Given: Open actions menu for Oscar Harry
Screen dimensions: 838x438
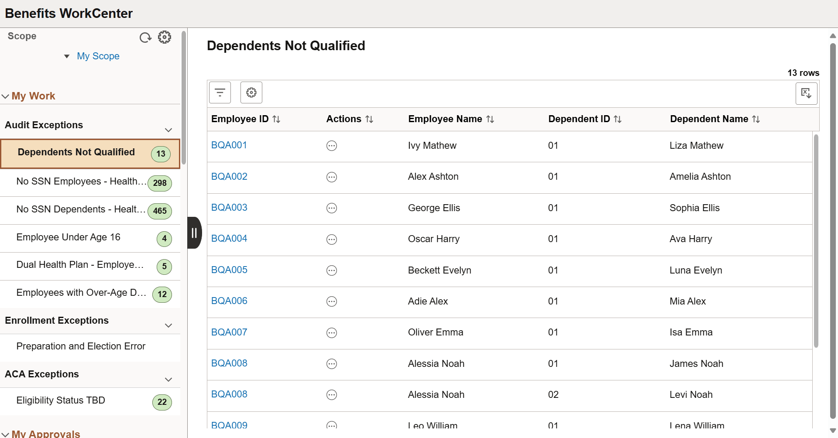Looking at the screenshot, I should coord(332,240).
